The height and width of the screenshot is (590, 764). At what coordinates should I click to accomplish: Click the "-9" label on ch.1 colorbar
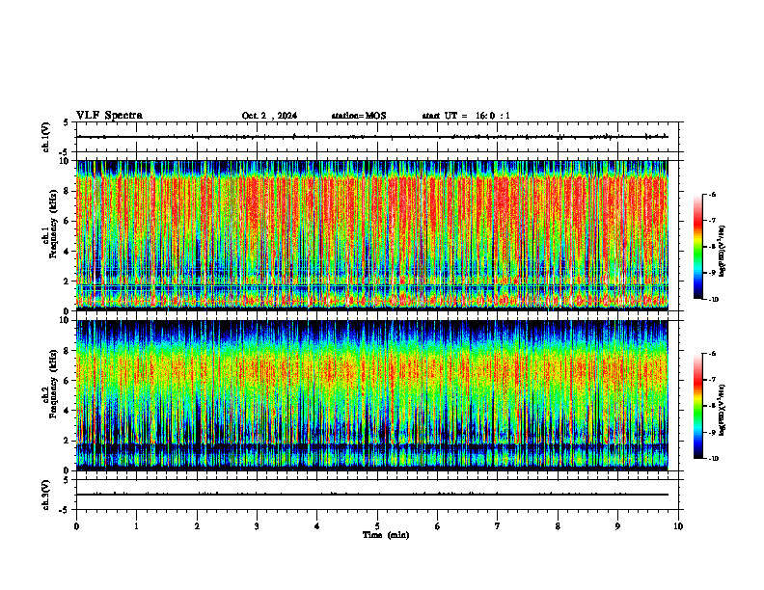click(713, 273)
